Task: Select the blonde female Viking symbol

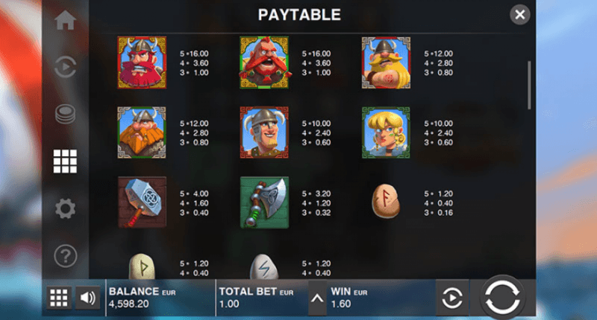Action: coord(386,132)
